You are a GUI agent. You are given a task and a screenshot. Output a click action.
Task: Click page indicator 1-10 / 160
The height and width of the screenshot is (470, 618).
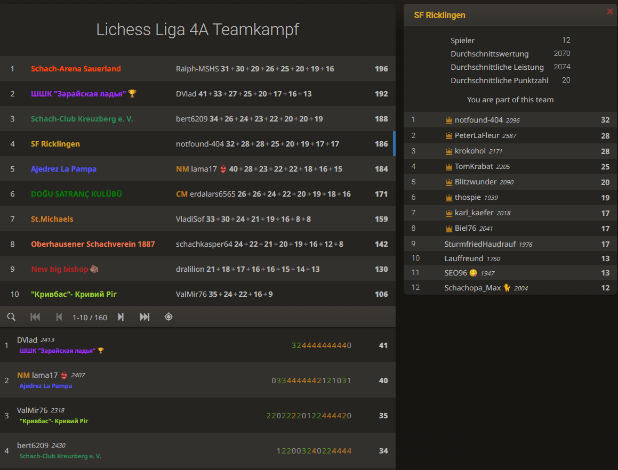pos(90,318)
